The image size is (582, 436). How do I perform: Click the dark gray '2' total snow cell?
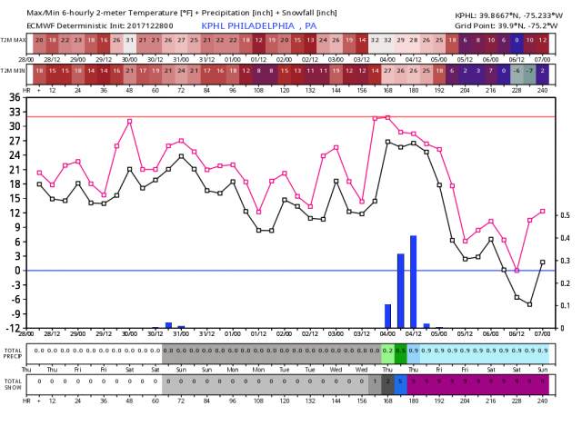(x=387, y=381)
